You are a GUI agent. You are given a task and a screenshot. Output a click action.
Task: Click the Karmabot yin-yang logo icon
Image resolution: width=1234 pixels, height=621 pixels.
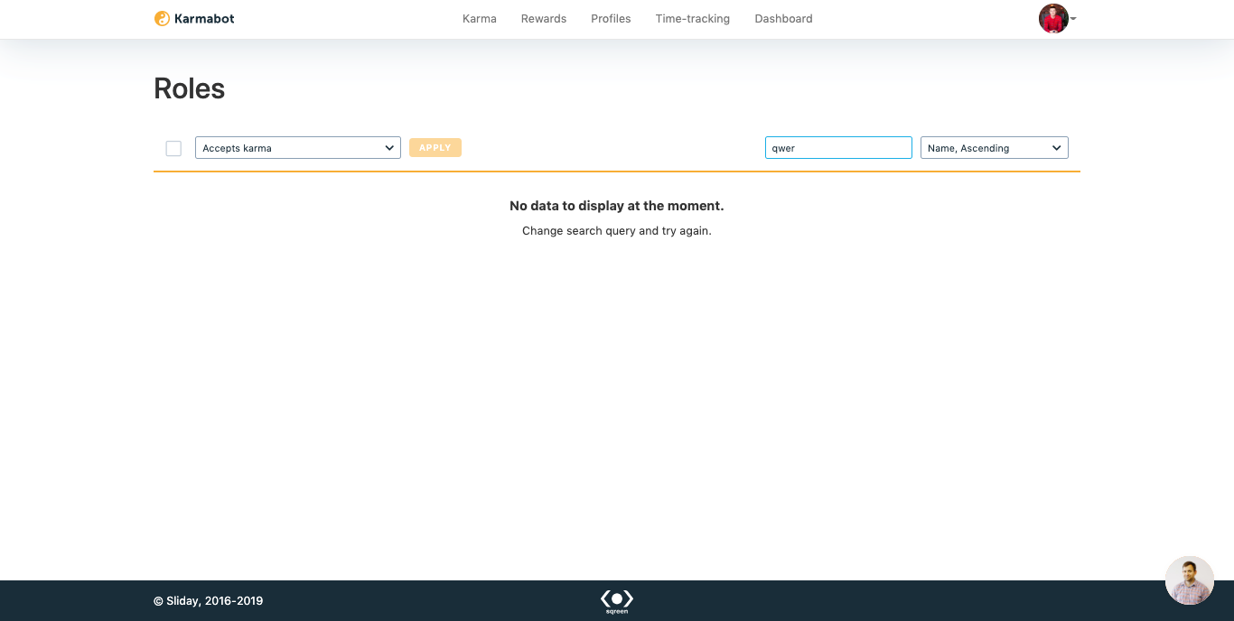coord(162,18)
